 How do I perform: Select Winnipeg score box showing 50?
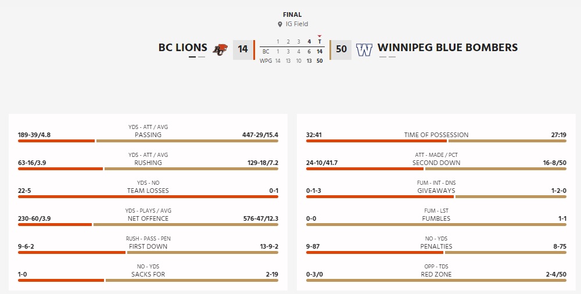click(x=341, y=49)
